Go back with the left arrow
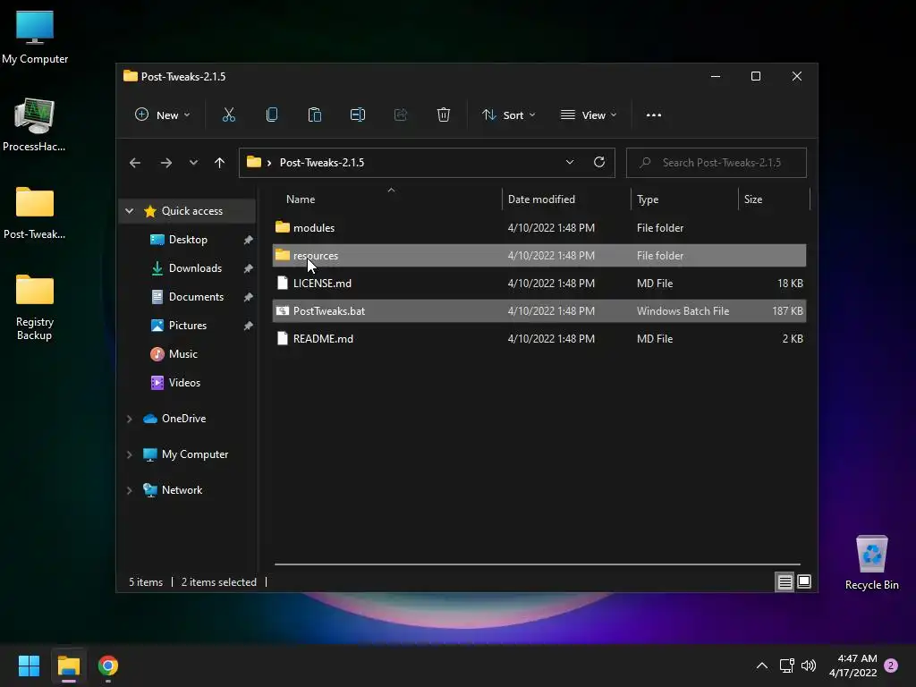Image resolution: width=916 pixels, height=687 pixels. (135, 163)
